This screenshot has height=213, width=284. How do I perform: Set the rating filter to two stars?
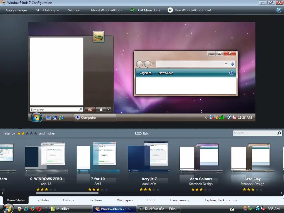(x=23, y=133)
